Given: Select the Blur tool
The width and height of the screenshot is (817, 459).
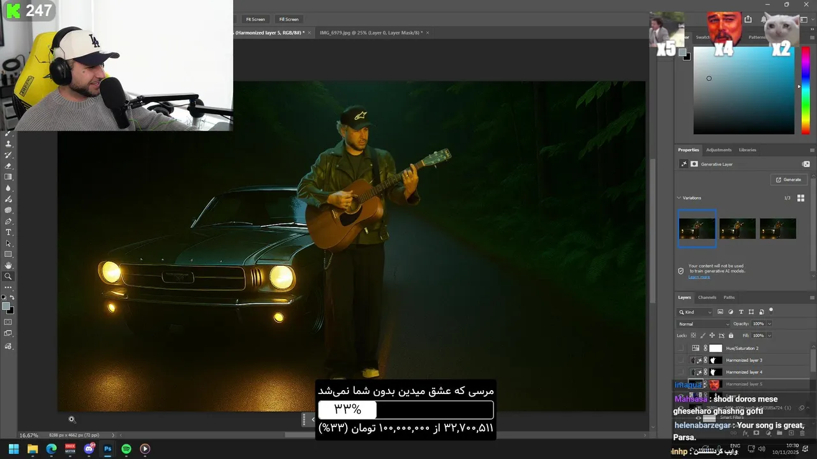Looking at the screenshot, I should tap(8, 188).
